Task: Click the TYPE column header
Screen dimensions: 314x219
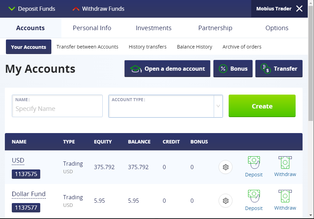Action: (x=69, y=142)
